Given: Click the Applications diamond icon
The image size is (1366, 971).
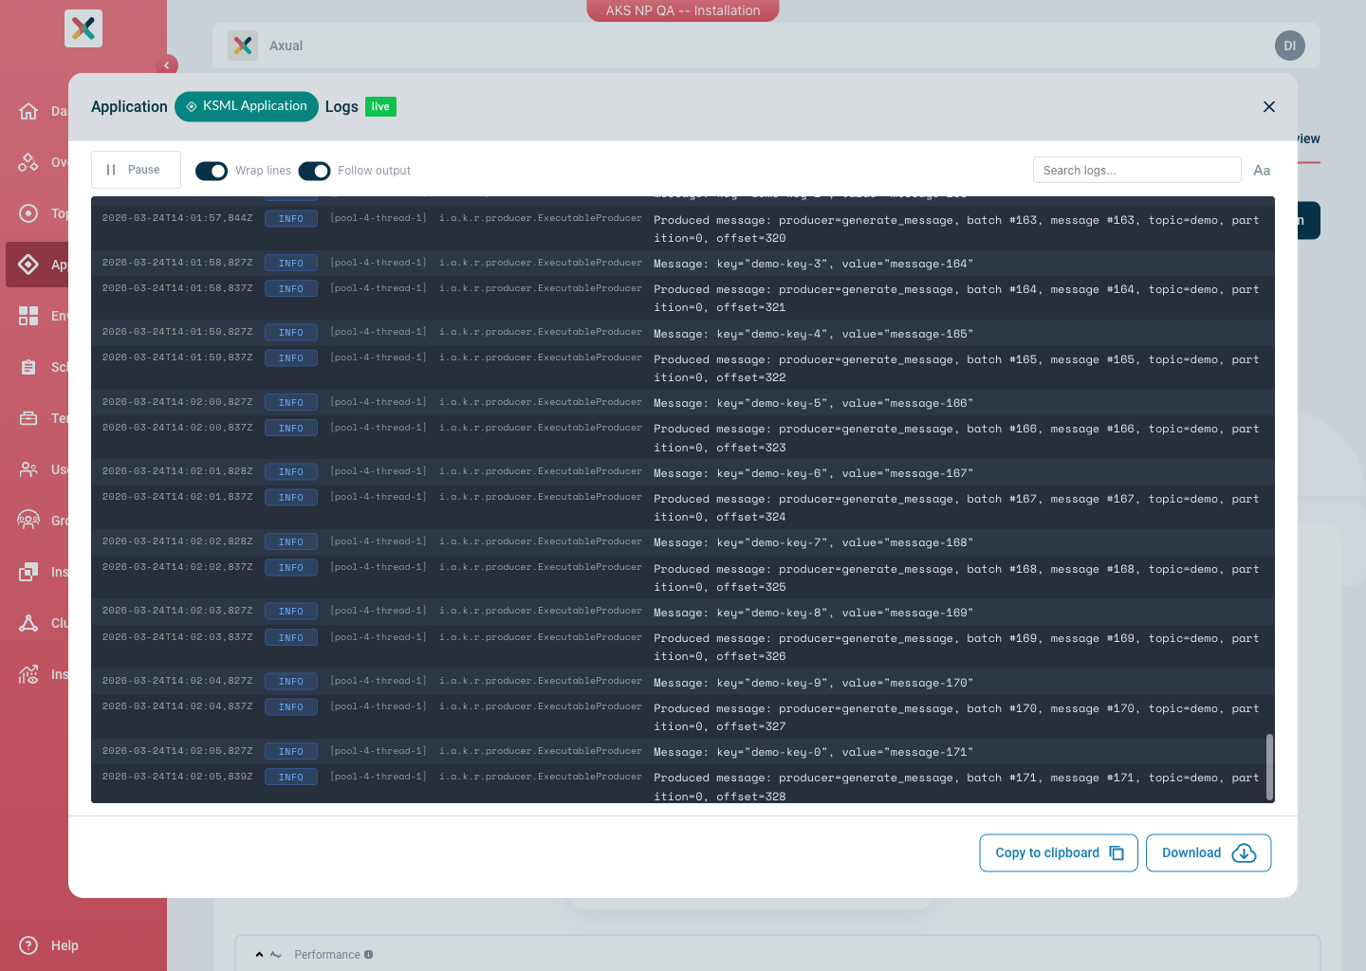Looking at the screenshot, I should coord(28,265).
